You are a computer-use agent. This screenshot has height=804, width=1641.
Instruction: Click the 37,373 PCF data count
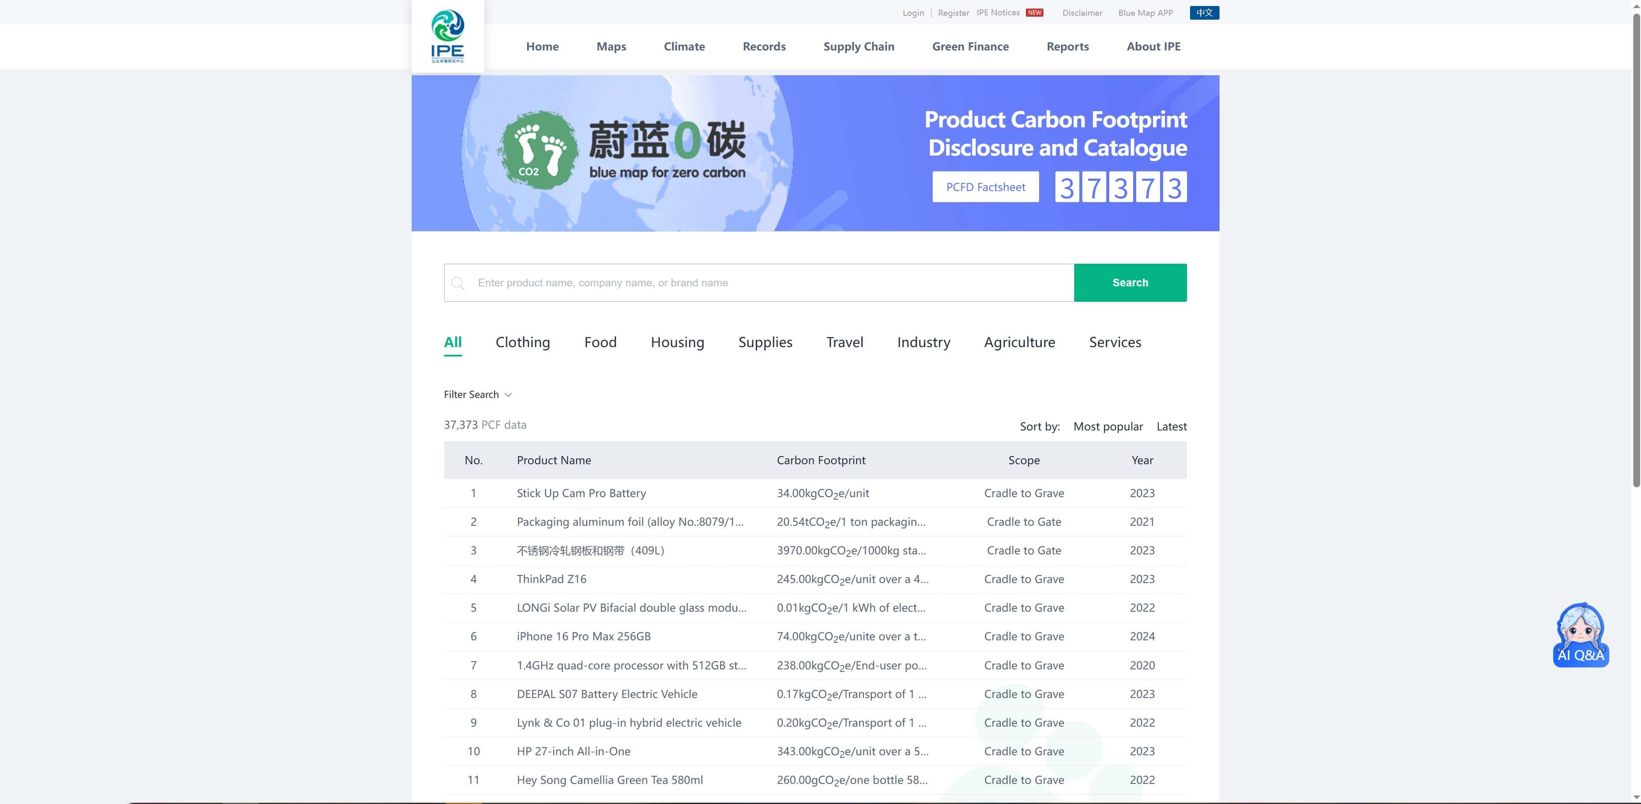[485, 425]
